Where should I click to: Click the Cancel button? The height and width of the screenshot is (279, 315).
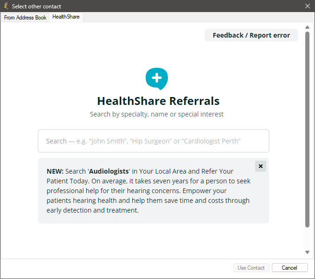tap(289, 268)
